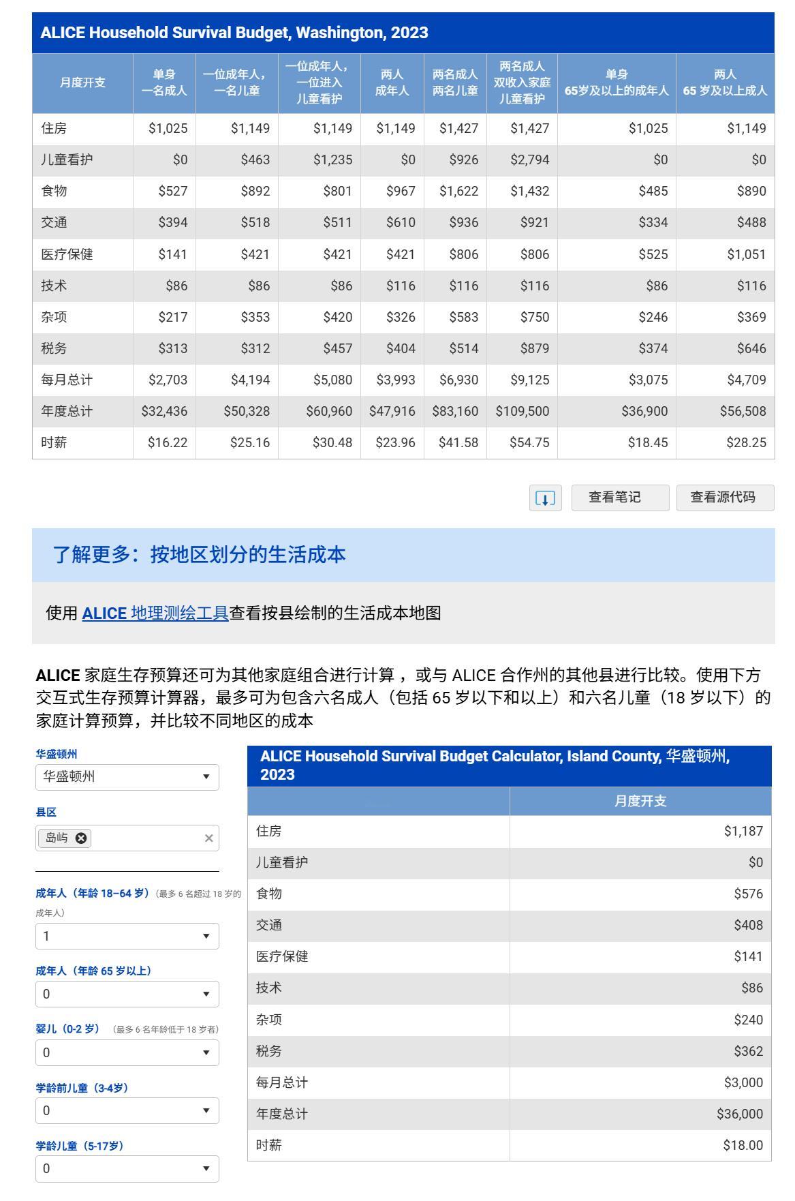Click the 一位成年人，一名儿童 column header
This screenshot has height=1201, width=795.
point(236,82)
